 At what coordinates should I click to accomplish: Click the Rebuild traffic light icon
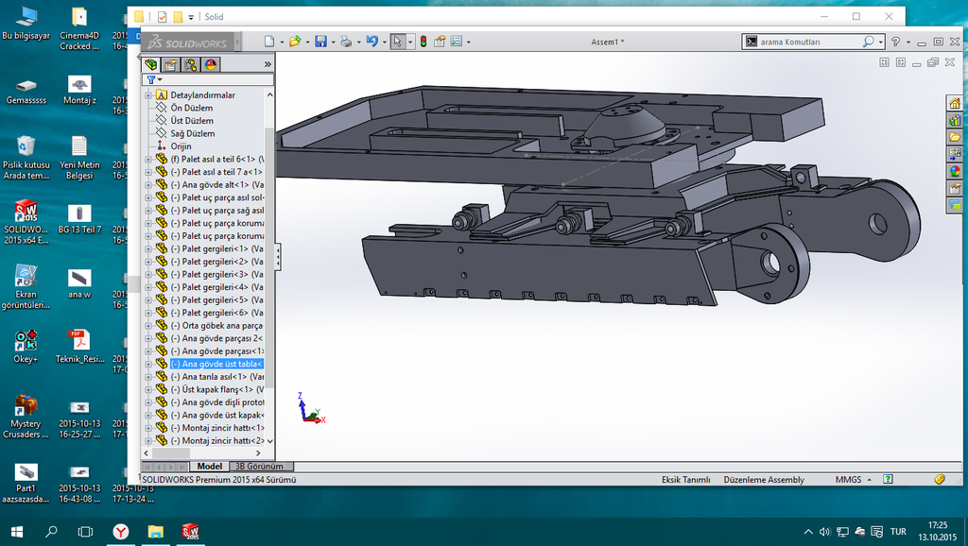click(423, 42)
